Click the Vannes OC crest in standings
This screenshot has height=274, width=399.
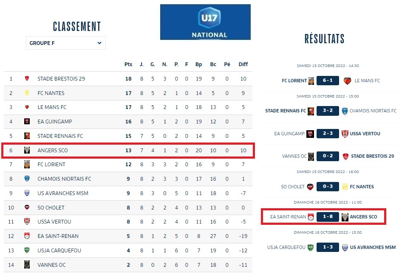[27, 265]
